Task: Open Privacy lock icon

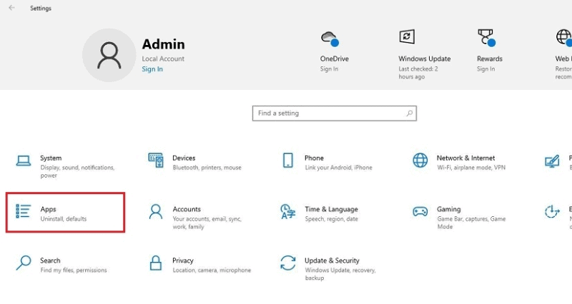Action: pyautogui.click(x=156, y=263)
